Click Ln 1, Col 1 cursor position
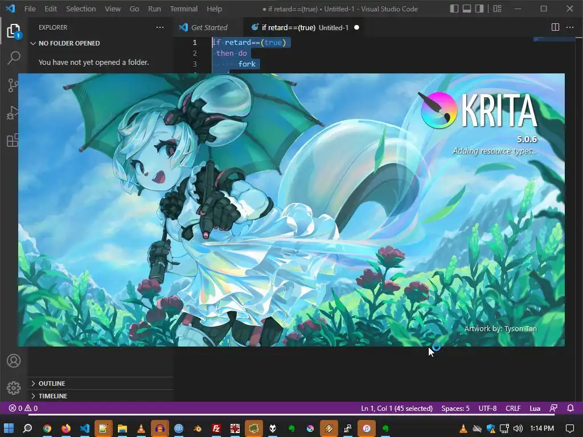This screenshot has width=583, height=437. tap(397, 408)
